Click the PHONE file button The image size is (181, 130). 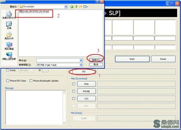pyautogui.click(x=86, y=91)
